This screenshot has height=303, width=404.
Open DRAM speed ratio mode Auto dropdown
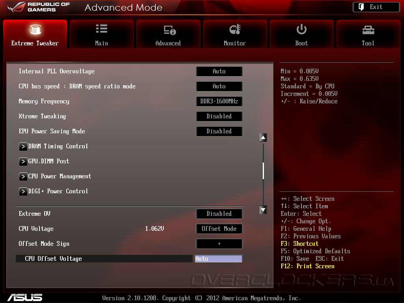click(x=219, y=86)
